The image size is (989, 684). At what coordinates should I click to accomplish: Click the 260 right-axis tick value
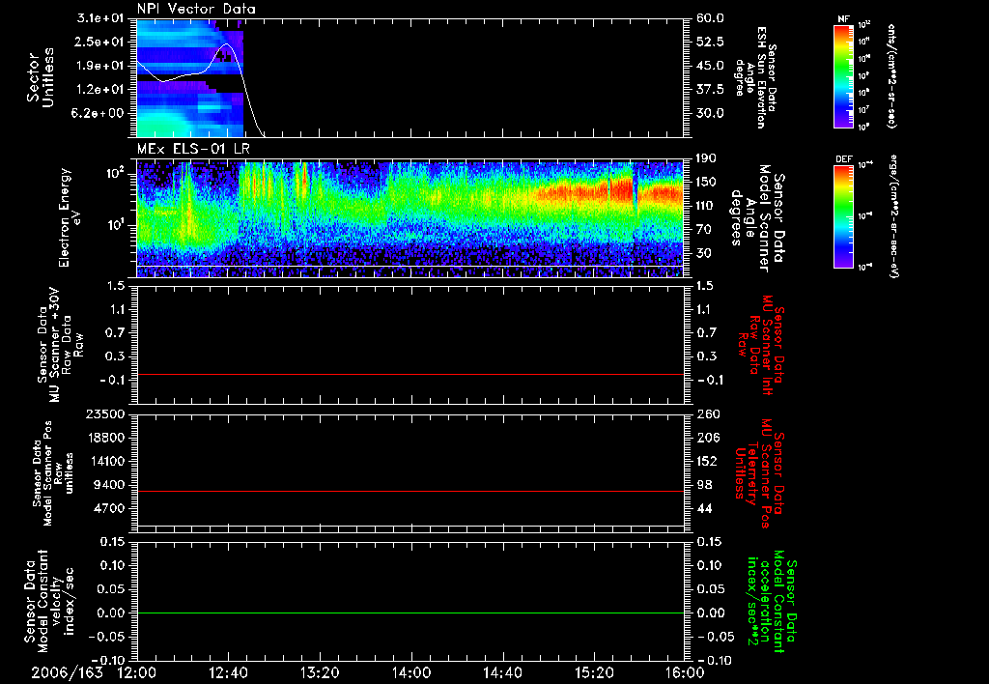point(708,413)
